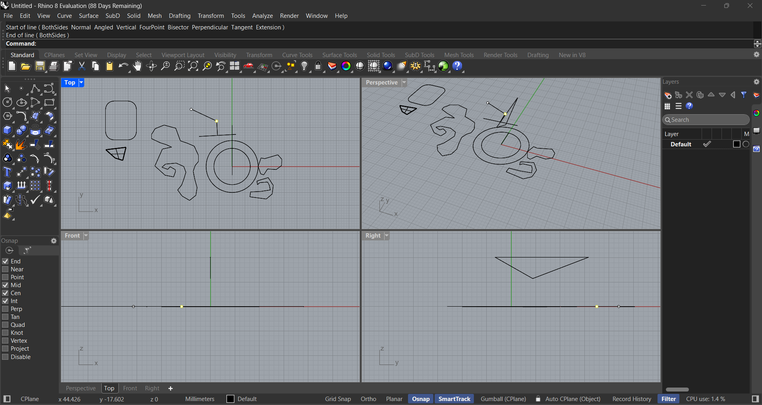Click the Zoom Extents icon
762x405 pixels.
pyautogui.click(x=193, y=66)
